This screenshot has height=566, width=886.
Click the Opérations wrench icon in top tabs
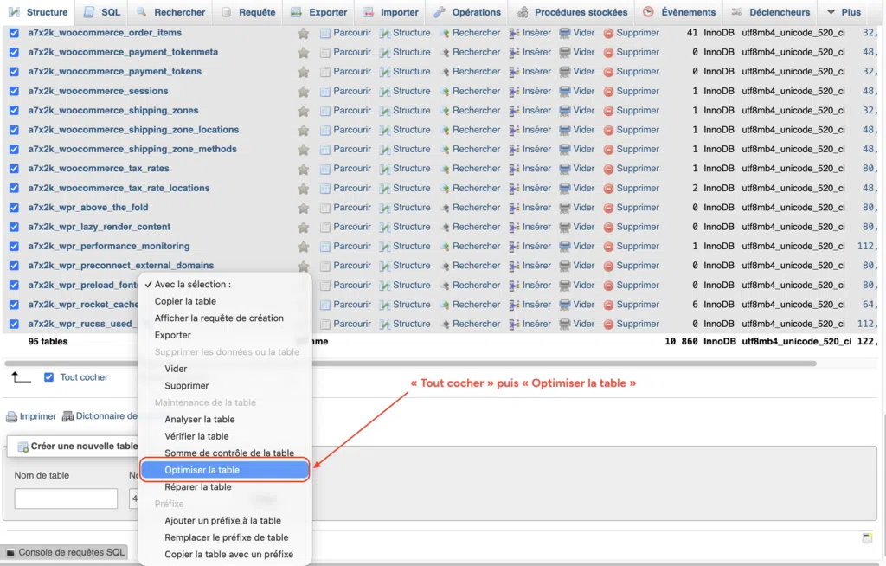click(x=439, y=12)
